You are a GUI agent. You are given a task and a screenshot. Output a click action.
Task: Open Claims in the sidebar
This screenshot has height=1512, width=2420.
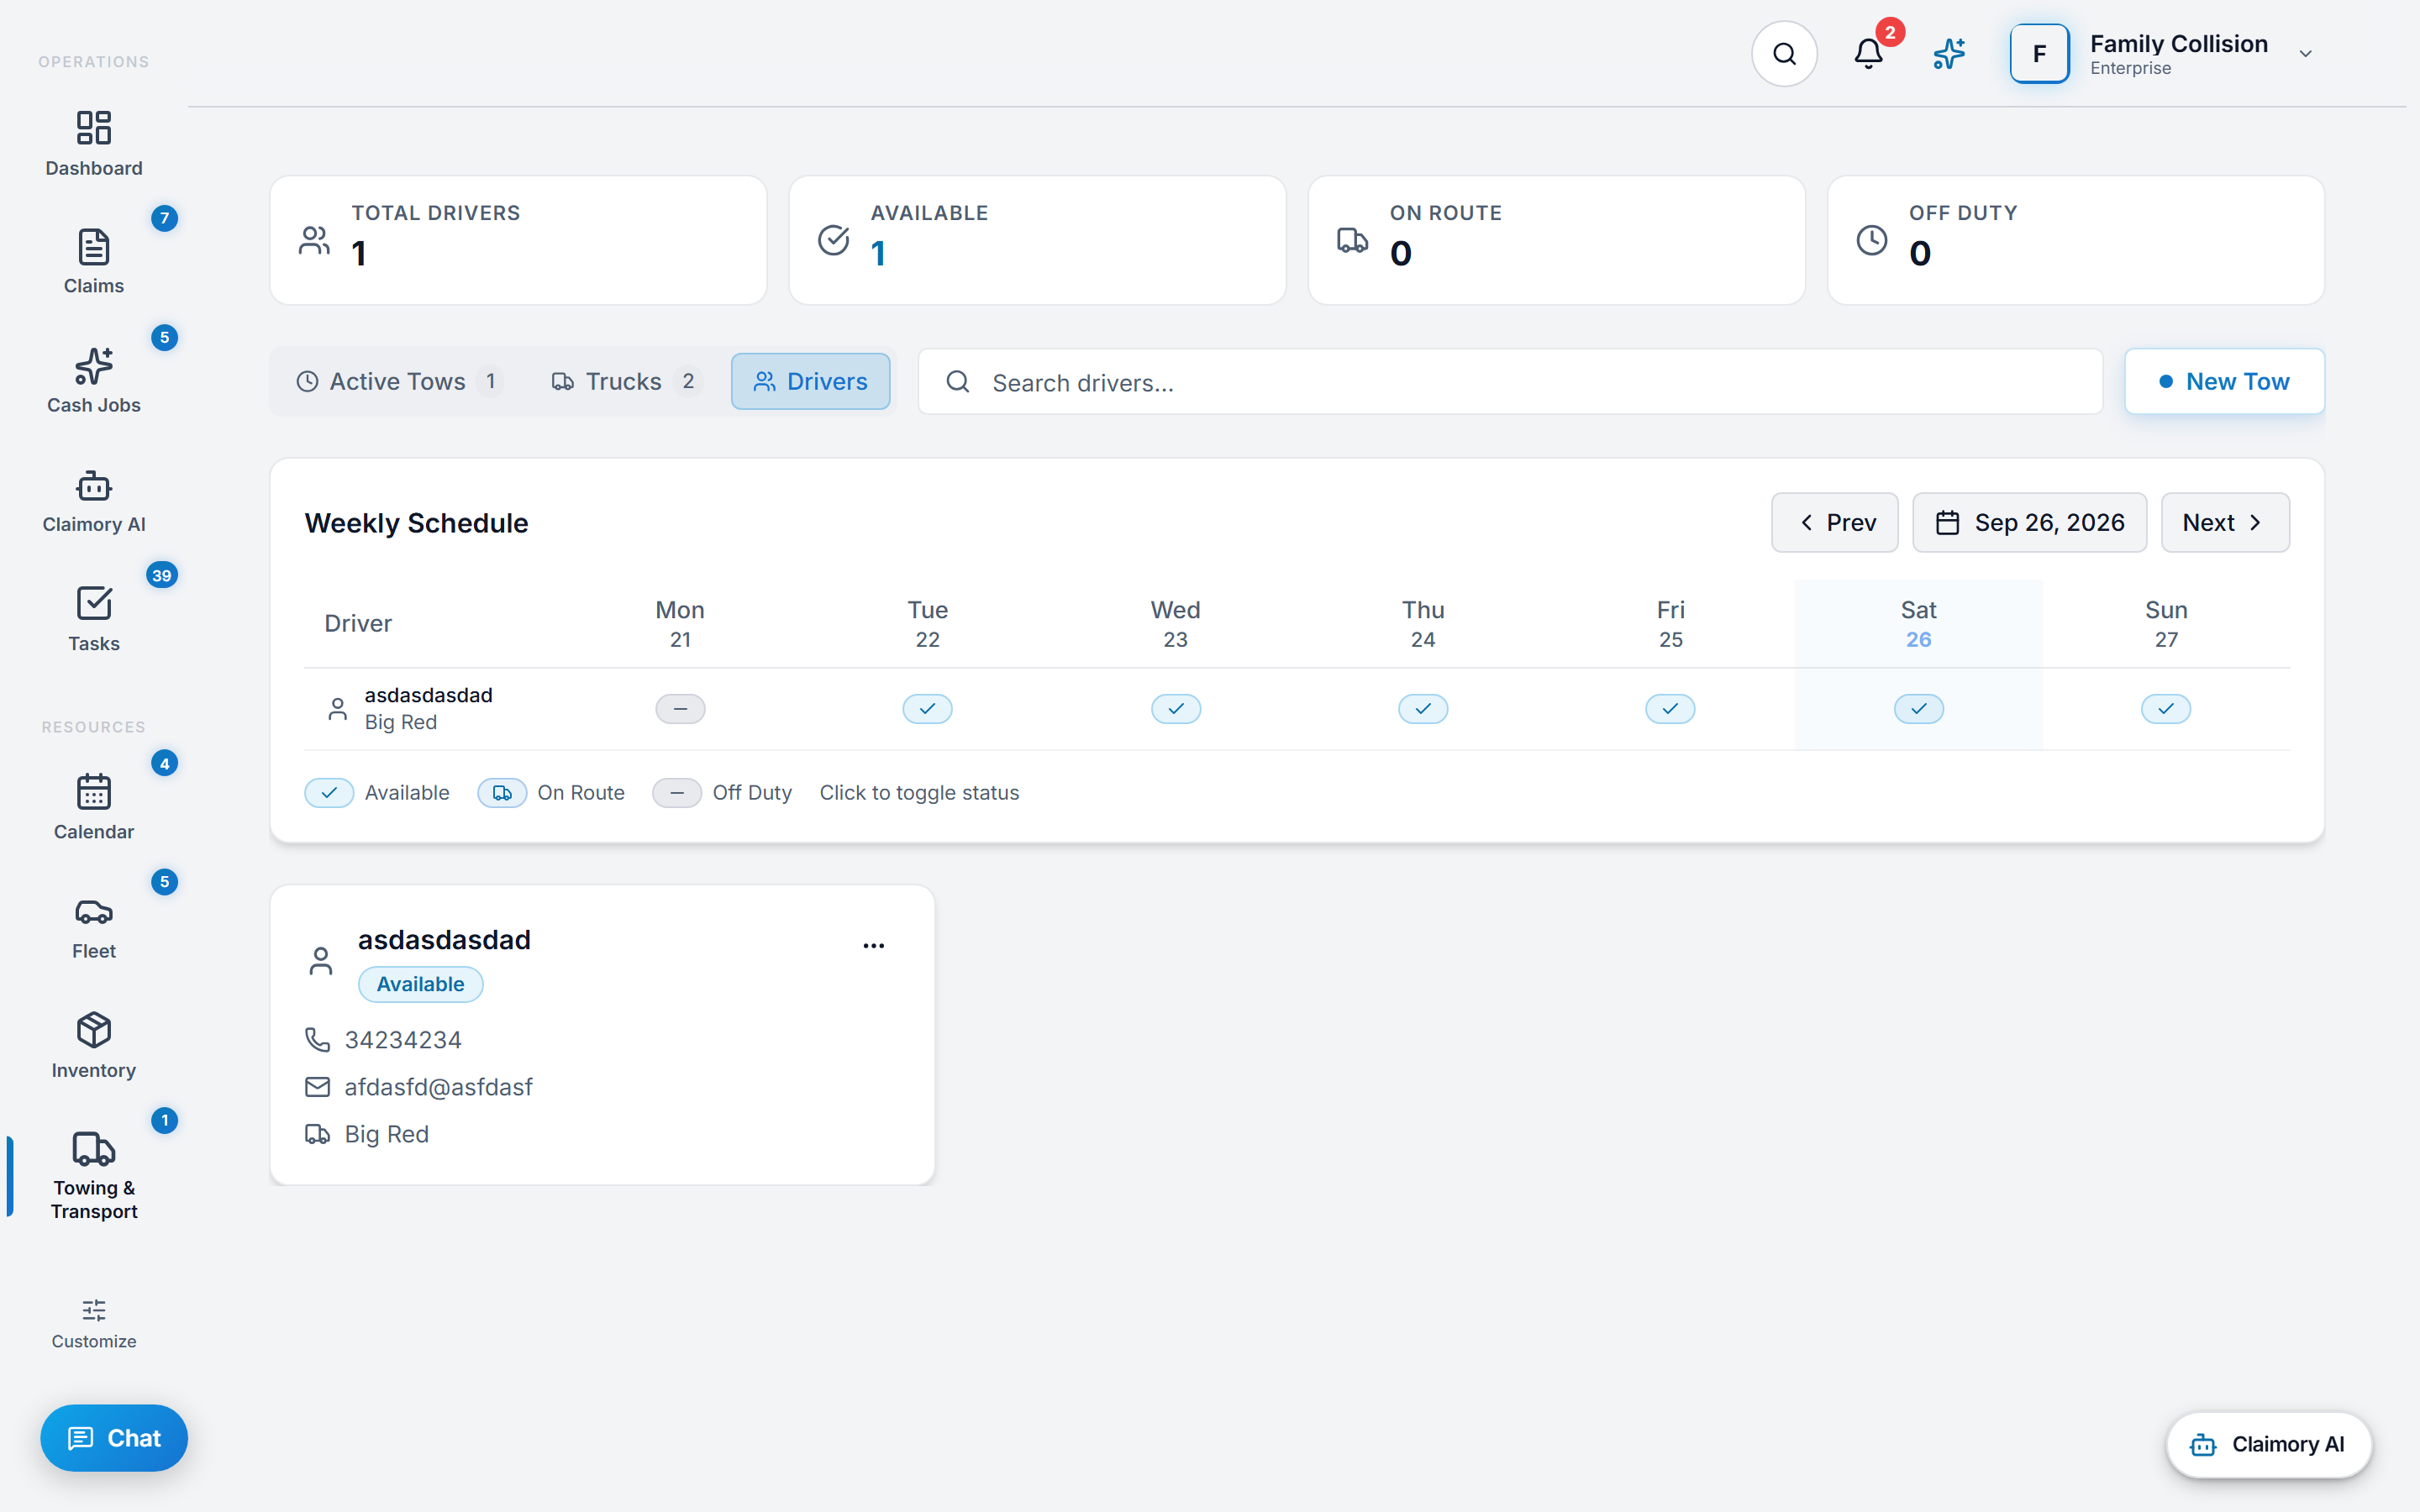[x=94, y=262]
